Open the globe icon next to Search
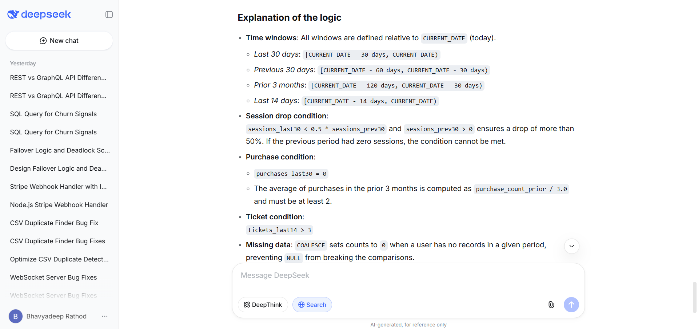The height and width of the screenshot is (329, 698). [302, 305]
